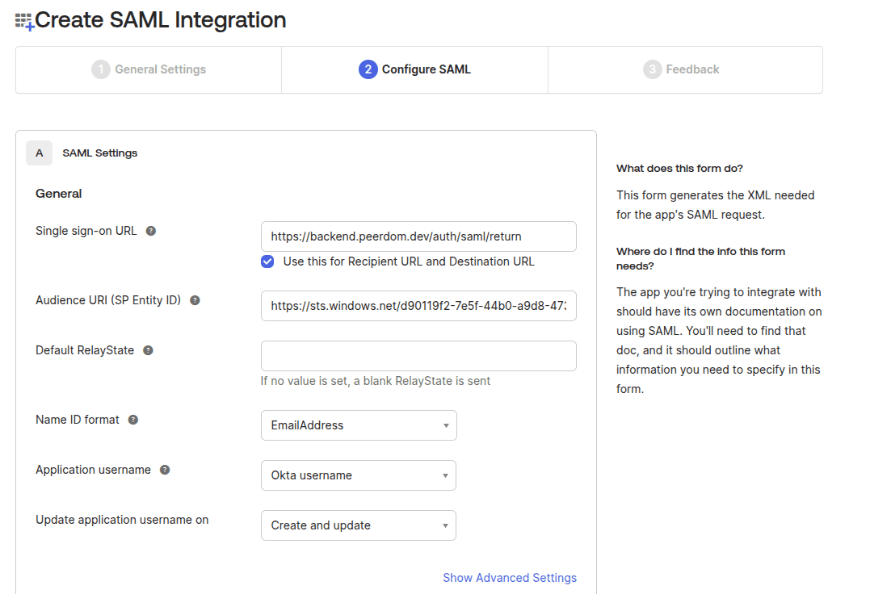Screen dimensions: 870x594
Task: Click the 'A' SAML Settings section badge
Action: coord(39,153)
